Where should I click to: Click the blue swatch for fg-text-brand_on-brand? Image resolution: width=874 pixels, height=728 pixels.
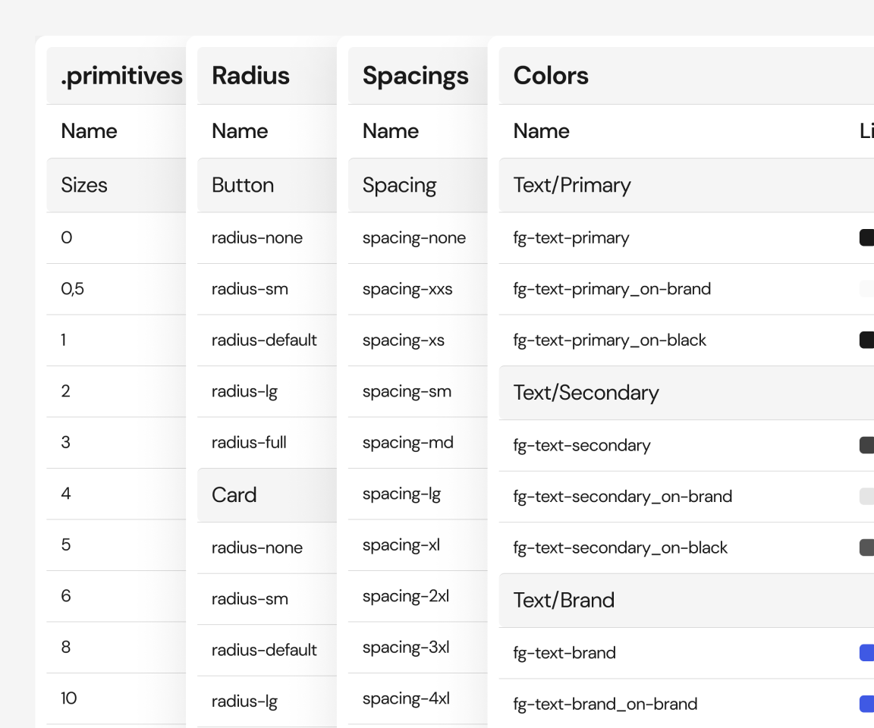[866, 704]
